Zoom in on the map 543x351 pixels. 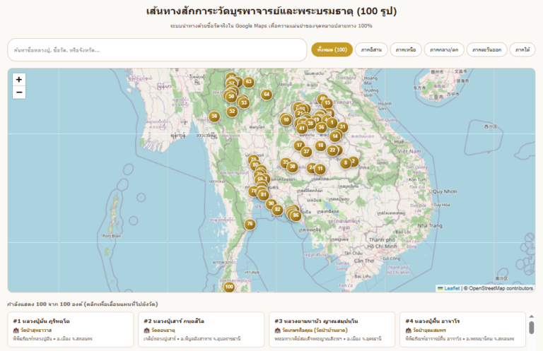click(x=19, y=80)
